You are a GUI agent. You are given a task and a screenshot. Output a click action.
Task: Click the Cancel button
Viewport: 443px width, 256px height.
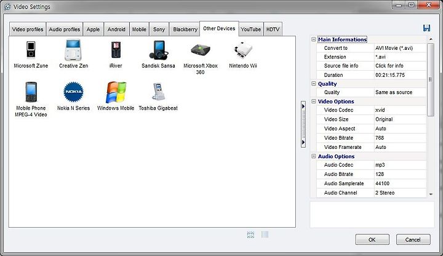(x=413, y=239)
